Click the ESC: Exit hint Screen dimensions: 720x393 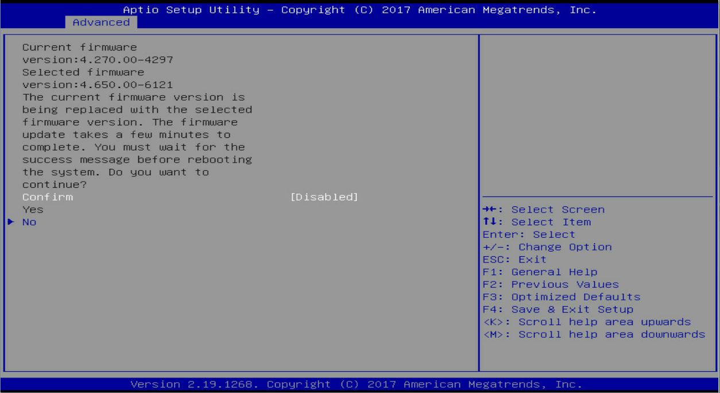(x=514, y=260)
